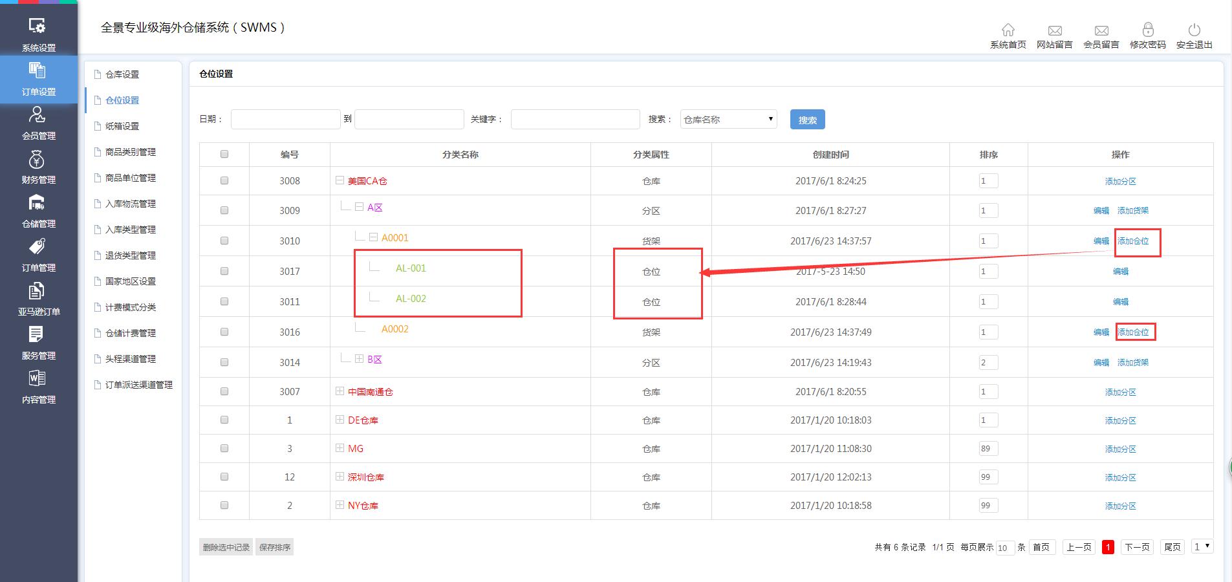Check the checkbox for NY仓库 row
The width and height of the screenshot is (1232, 582).
(x=224, y=505)
